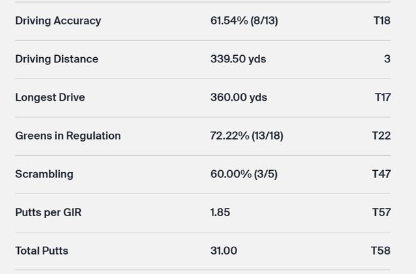Click the Driving Distance stat label
The height and width of the screenshot is (274, 416).
(57, 59)
